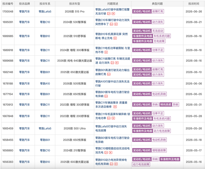Open complaint '零跑Lafa5行驶中故障灯报警 无法行驶'
This screenshot has height=169, width=205.
(x=112, y=12)
